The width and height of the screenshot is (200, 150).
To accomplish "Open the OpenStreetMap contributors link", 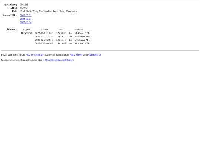I will tap(58, 60).
